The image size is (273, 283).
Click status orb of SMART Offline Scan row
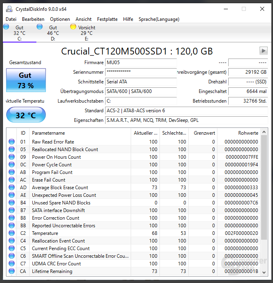pyautogui.click(x=12, y=256)
